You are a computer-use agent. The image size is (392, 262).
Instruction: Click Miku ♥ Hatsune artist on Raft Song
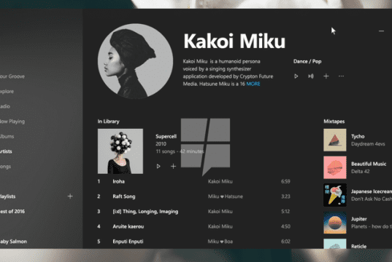[x=226, y=196]
